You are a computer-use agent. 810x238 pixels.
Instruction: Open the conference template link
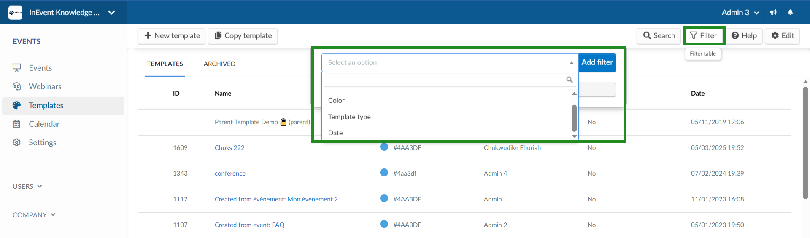tap(230, 174)
